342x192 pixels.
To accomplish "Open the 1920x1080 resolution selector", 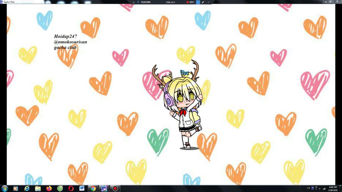I will pos(146,2).
